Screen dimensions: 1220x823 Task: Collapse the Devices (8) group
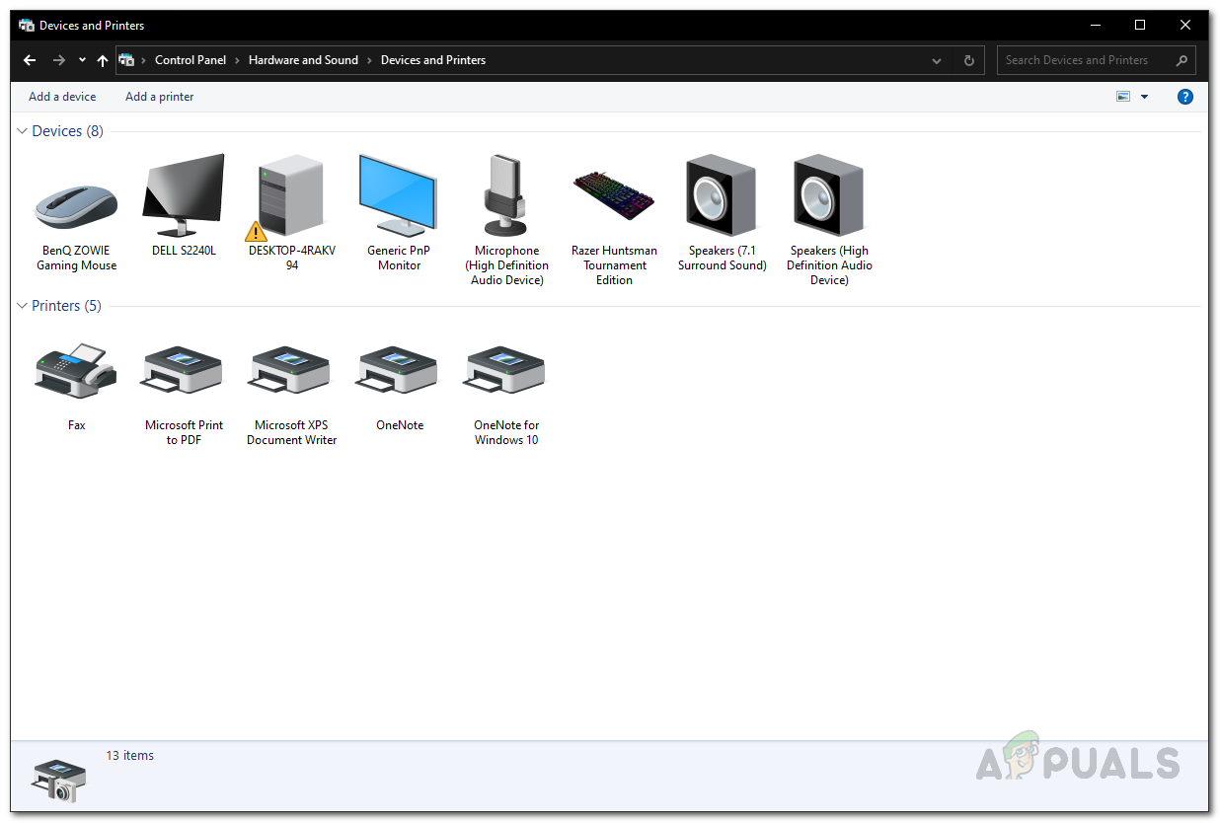[x=23, y=131]
